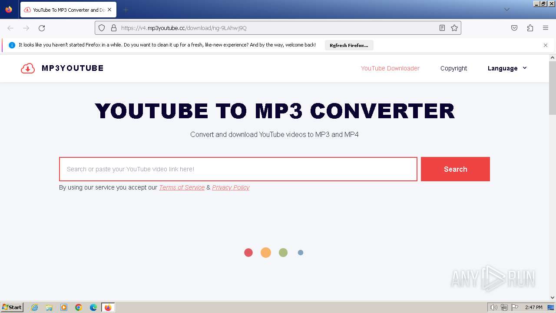Click the Convert and download subtitle text

coord(275,134)
